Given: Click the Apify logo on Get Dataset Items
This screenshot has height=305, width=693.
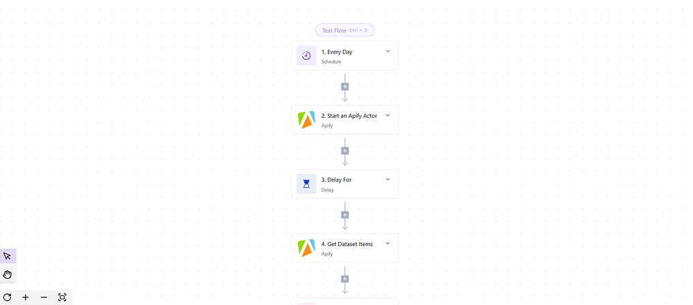Looking at the screenshot, I should (306, 247).
